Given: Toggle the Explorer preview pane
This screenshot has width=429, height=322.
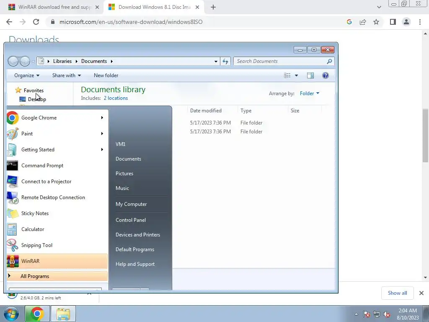Looking at the screenshot, I should 310,75.
